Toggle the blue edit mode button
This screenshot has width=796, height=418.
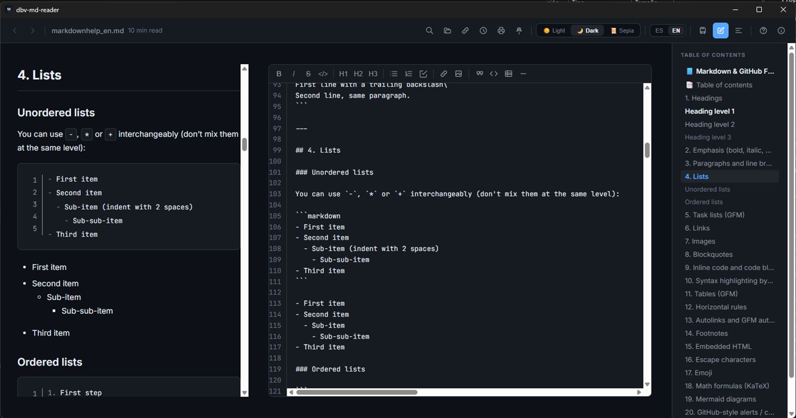tap(720, 31)
